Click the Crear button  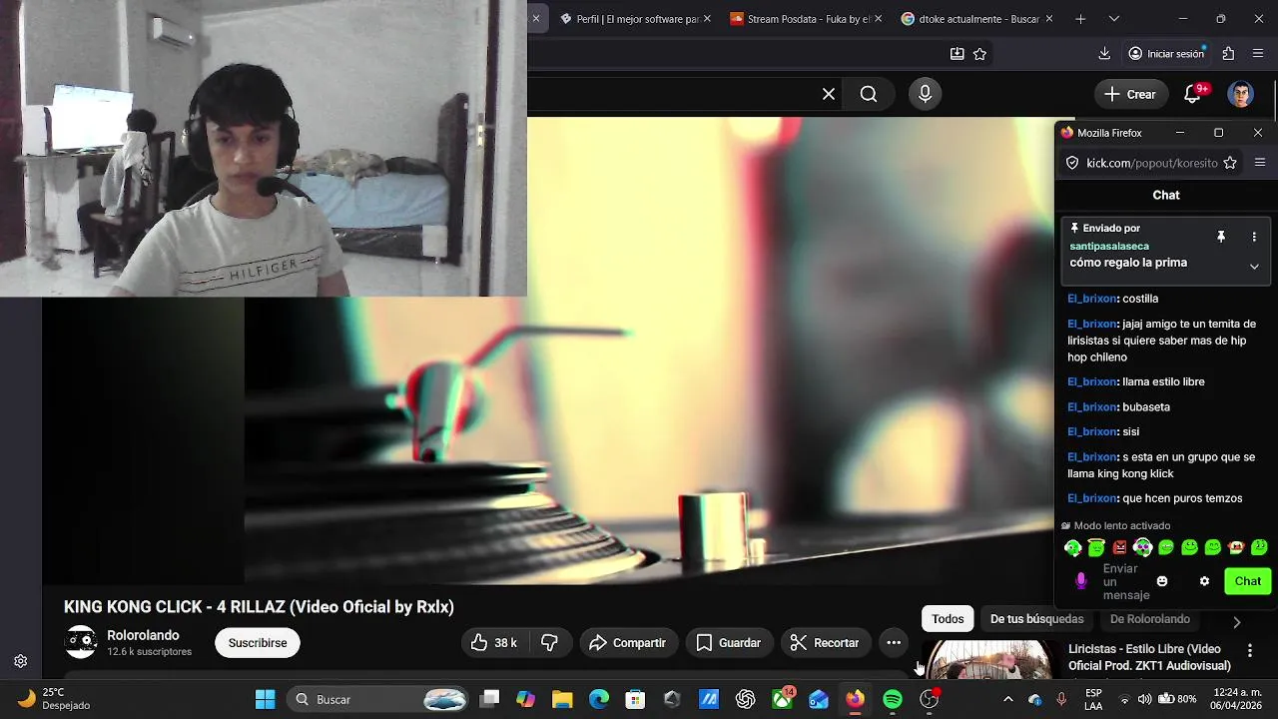1130,94
